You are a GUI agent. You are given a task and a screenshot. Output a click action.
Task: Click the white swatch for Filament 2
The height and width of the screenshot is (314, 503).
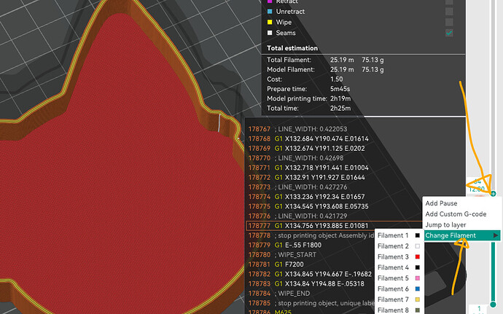point(418,246)
